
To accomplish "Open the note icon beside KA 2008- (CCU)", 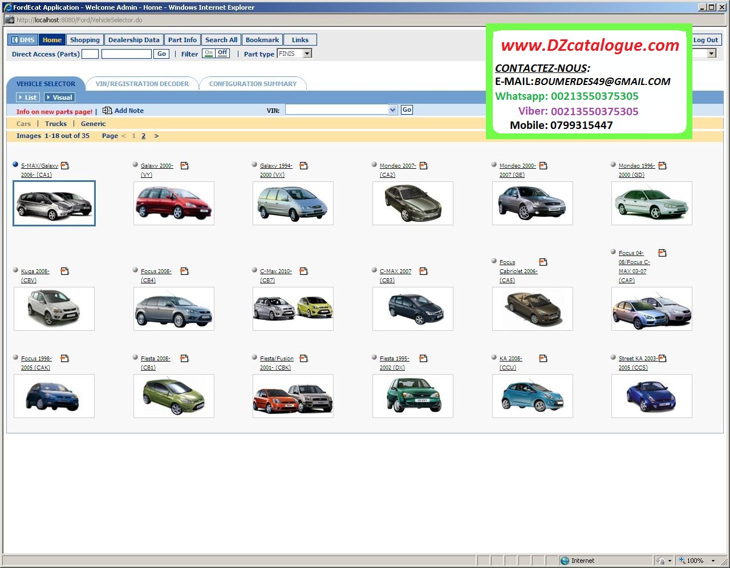I will [543, 358].
